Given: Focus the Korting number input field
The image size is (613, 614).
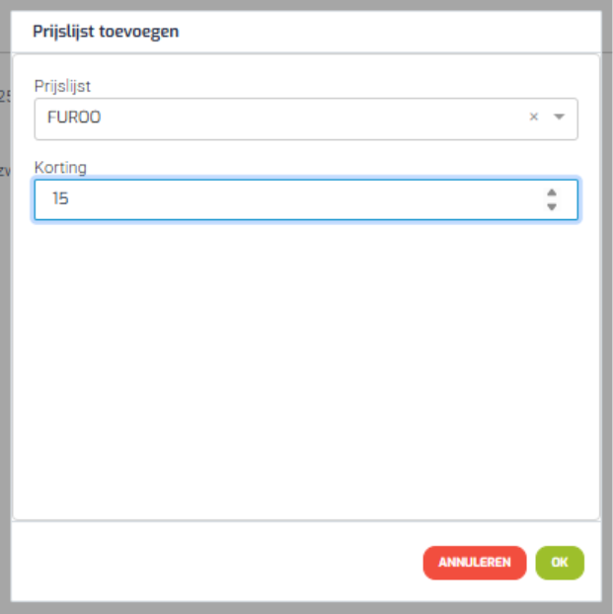Looking at the screenshot, I should pyautogui.click(x=306, y=199).
